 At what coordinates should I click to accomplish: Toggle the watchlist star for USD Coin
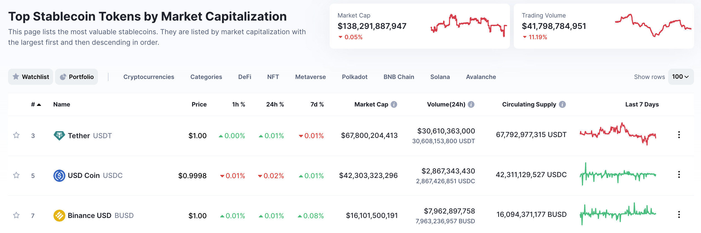[x=16, y=175]
